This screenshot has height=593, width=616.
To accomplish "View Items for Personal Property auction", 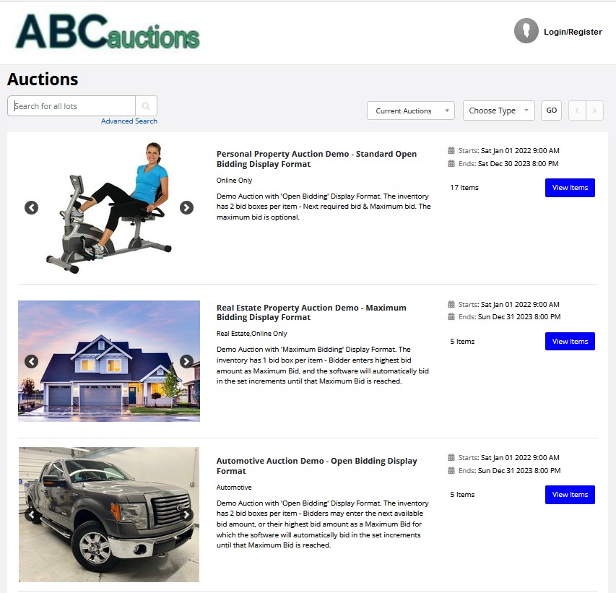I will 570,188.
